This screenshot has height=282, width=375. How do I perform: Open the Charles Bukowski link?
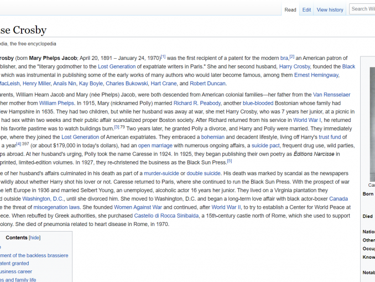127,84
